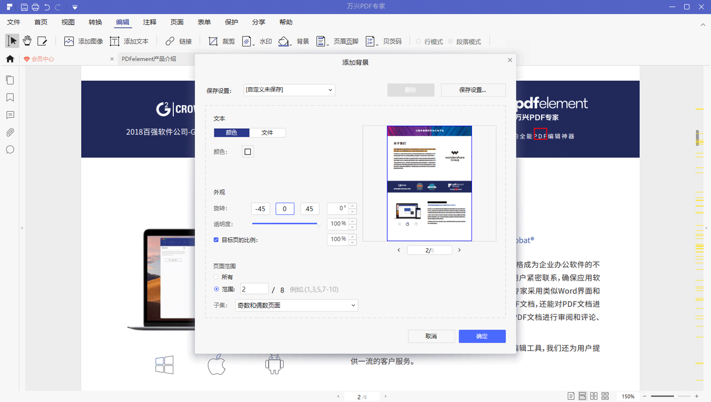Click the print icon in title bar
Screen dimensions: 711x402
pos(36,7)
